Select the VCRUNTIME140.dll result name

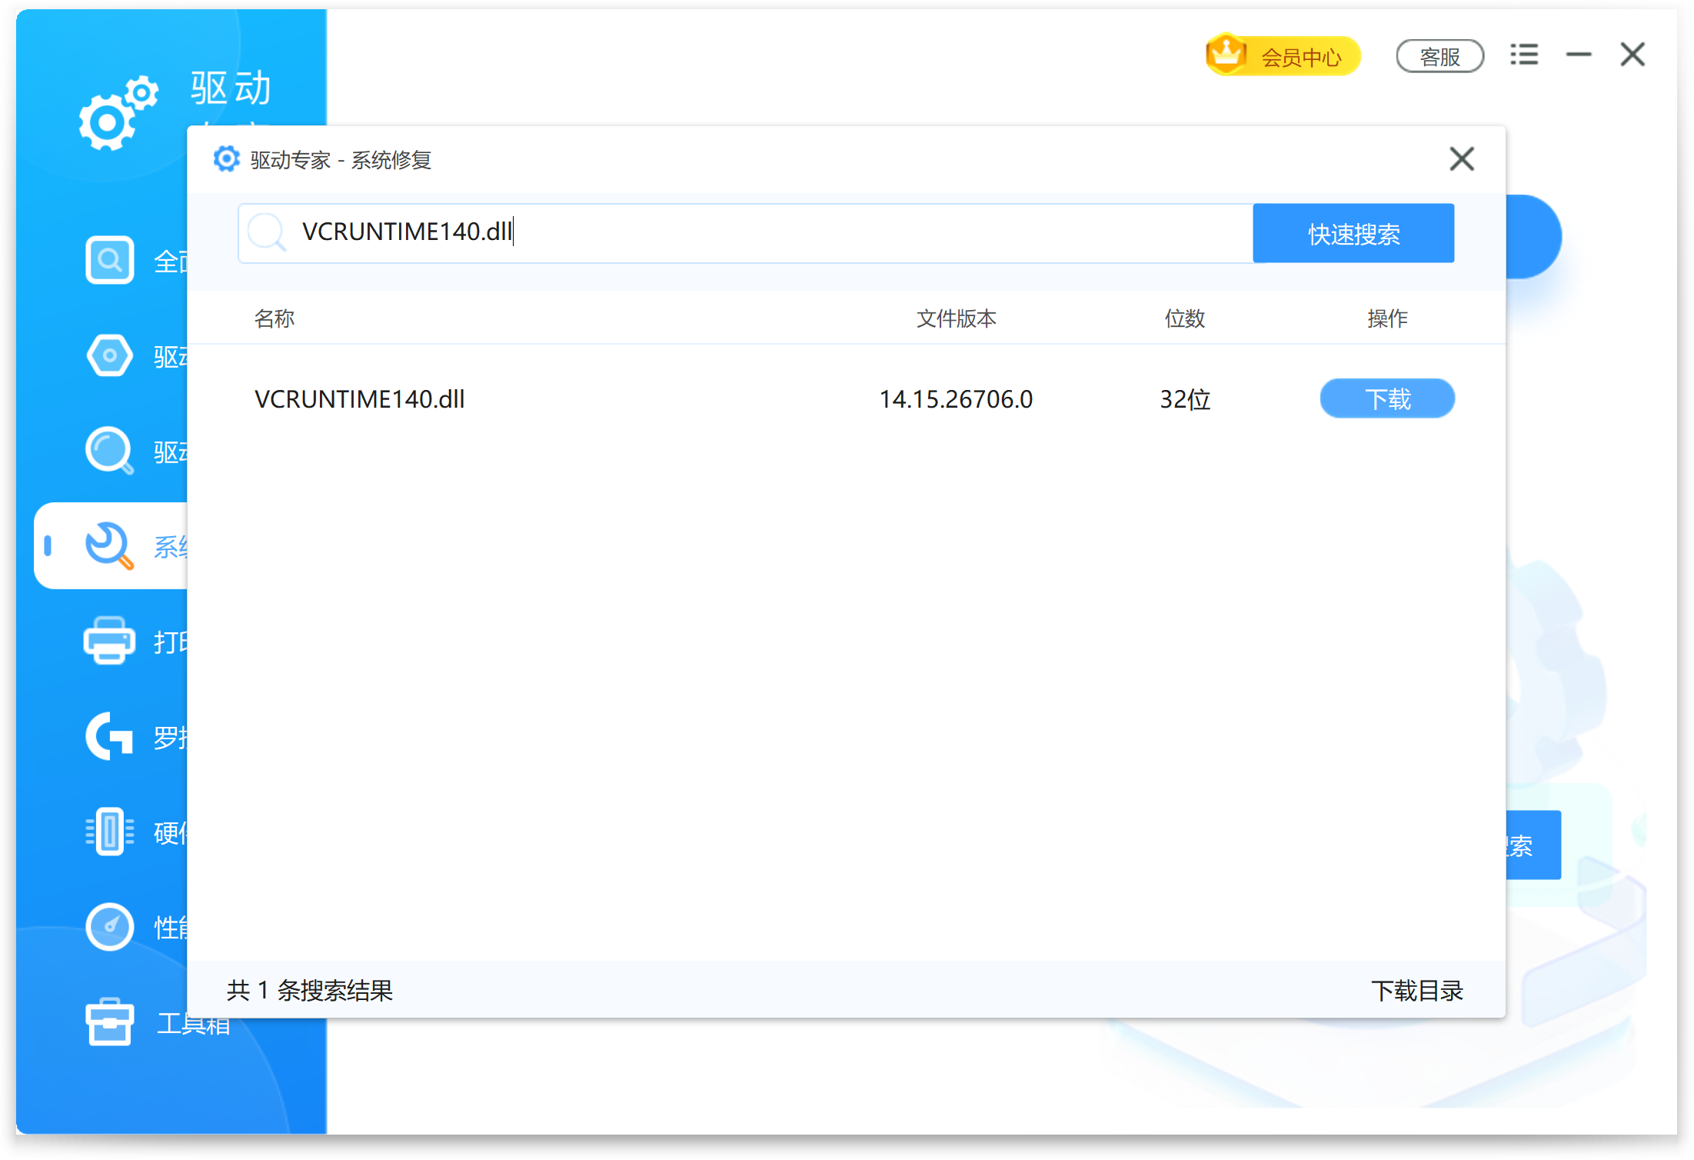pyautogui.click(x=359, y=399)
